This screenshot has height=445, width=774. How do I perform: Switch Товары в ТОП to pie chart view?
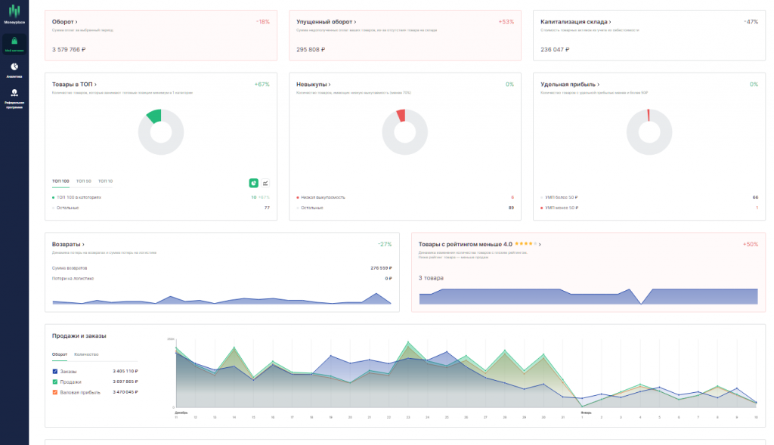(x=254, y=183)
